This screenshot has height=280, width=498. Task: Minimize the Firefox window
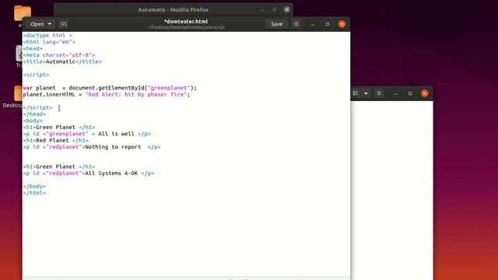[262, 9]
